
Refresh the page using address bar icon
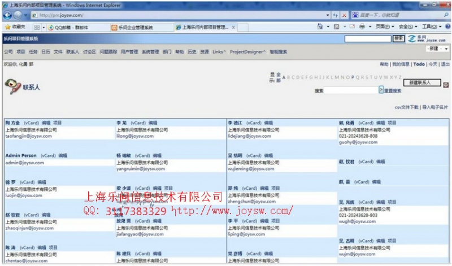tap(336, 15)
